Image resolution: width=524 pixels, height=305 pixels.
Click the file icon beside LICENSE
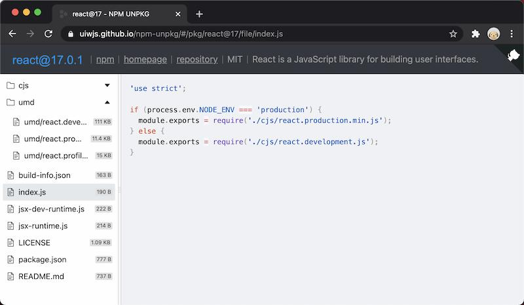coord(10,243)
